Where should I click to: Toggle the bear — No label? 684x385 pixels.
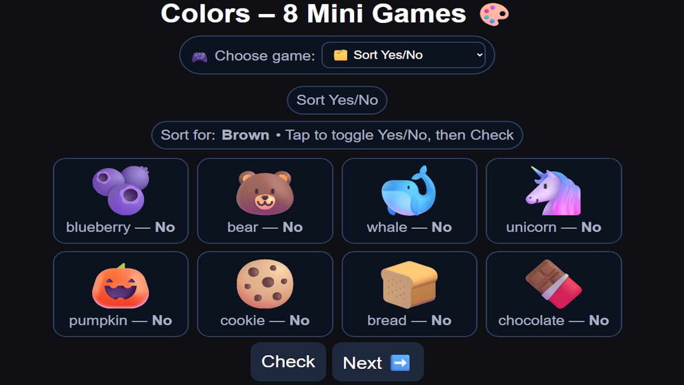pos(265,227)
